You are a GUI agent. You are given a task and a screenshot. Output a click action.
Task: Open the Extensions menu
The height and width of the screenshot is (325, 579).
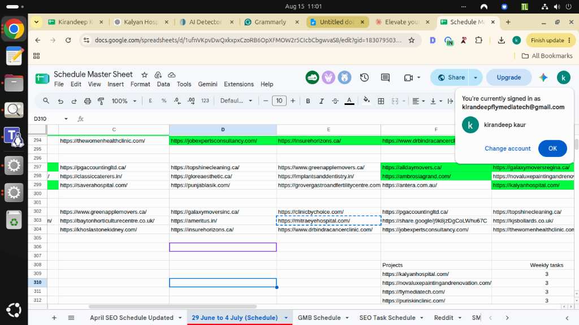pyautogui.click(x=239, y=84)
